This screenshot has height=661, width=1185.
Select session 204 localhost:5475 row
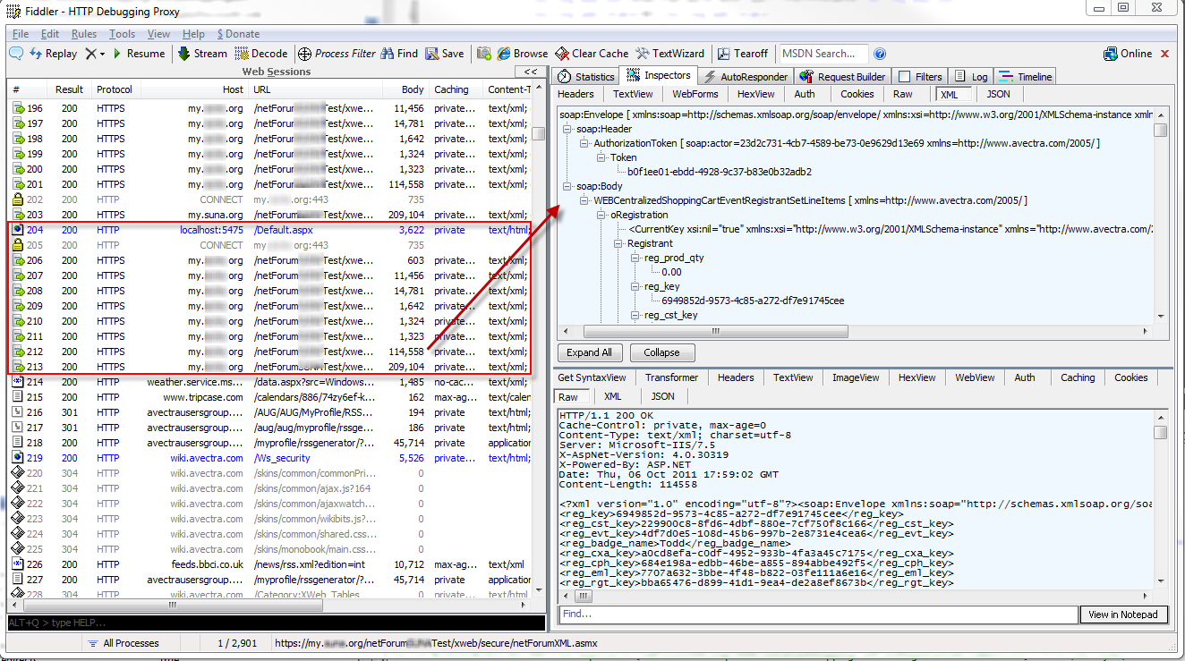(x=269, y=230)
